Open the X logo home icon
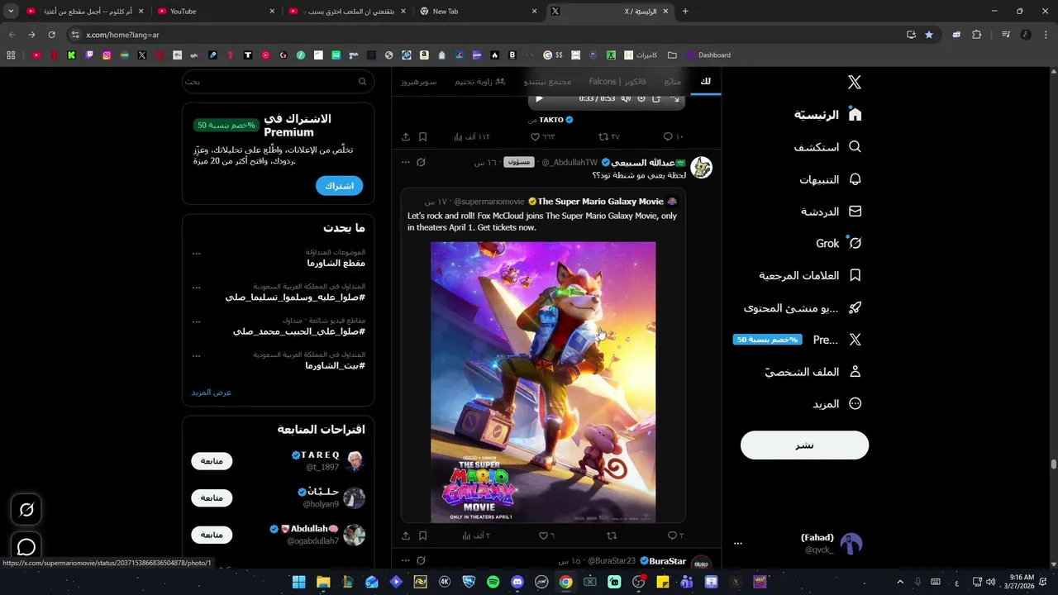Image resolution: width=1058 pixels, height=595 pixels. tap(855, 82)
